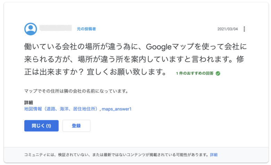This screenshot has width=271, height=165.
Task: Click the bold 詳細 section heading
Action: click(28, 103)
